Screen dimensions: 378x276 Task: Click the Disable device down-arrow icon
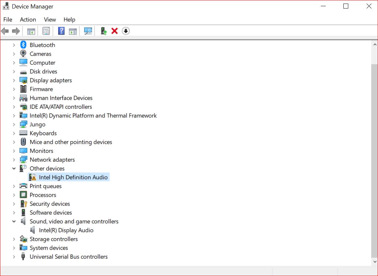click(x=125, y=31)
